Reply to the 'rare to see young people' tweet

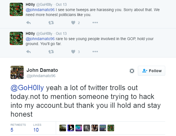click(28, 51)
